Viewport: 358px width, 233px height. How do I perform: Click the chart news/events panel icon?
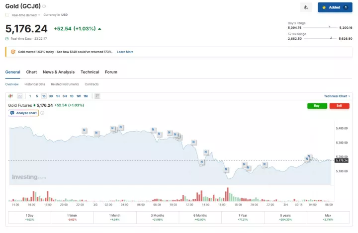point(97,96)
